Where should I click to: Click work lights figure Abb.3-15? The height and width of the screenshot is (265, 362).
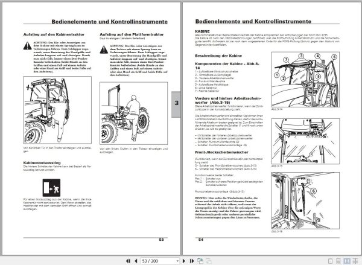point(305,141)
